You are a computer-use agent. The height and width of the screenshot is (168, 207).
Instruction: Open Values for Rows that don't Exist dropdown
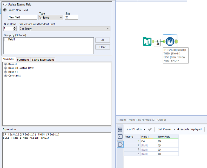64,29
